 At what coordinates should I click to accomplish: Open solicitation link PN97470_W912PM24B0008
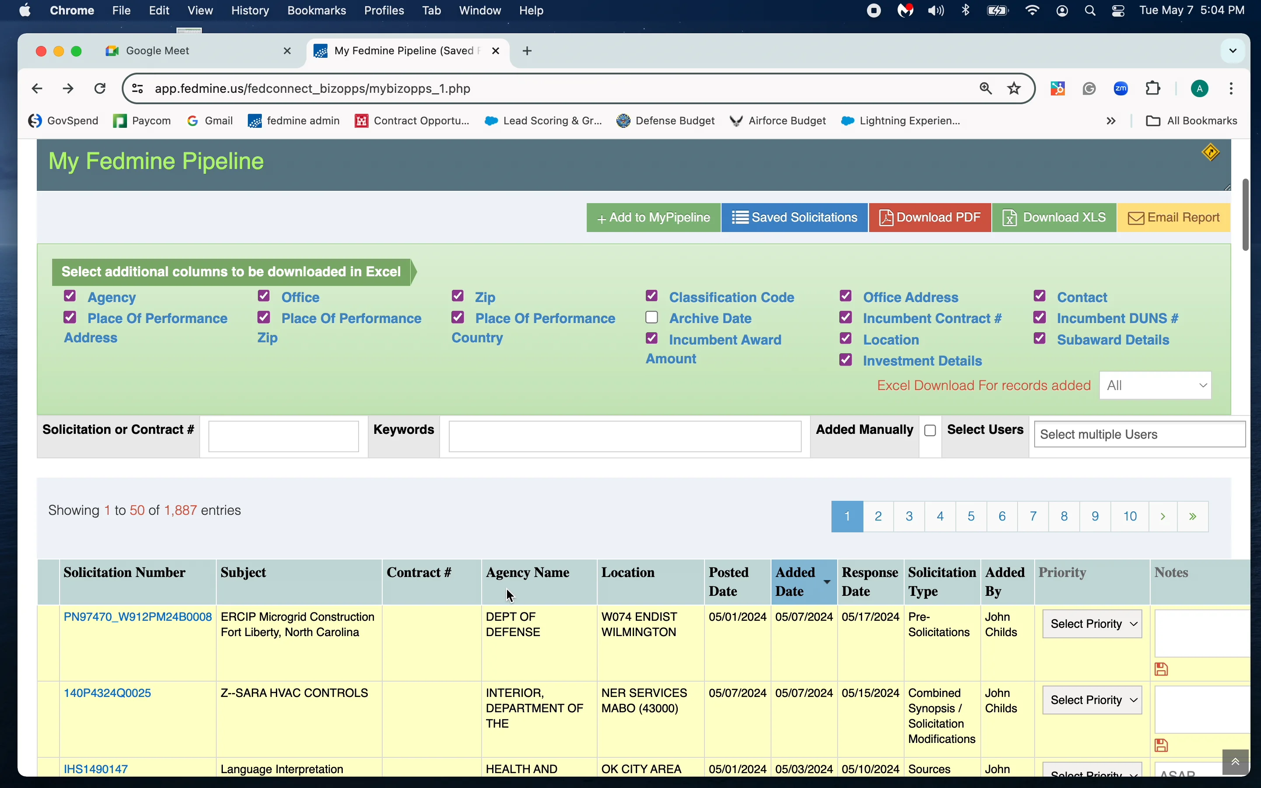click(137, 616)
